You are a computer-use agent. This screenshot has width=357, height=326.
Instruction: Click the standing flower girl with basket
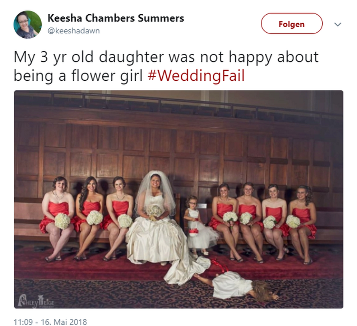(199, 225)
